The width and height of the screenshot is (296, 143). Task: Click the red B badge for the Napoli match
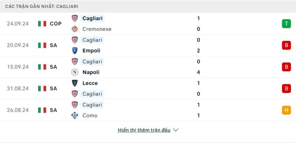coord(286,67)
